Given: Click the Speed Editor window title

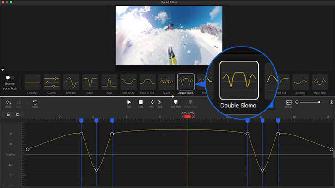Looking at the screenshot, I should [169, 2].
